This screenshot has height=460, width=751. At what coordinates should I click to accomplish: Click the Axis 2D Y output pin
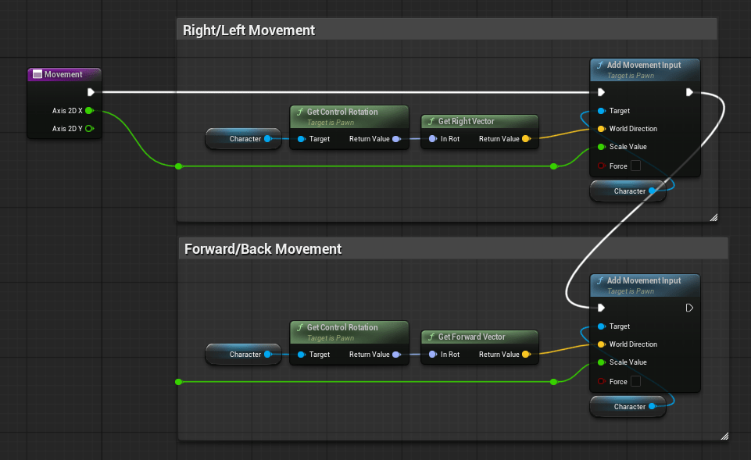pos(89,129)
